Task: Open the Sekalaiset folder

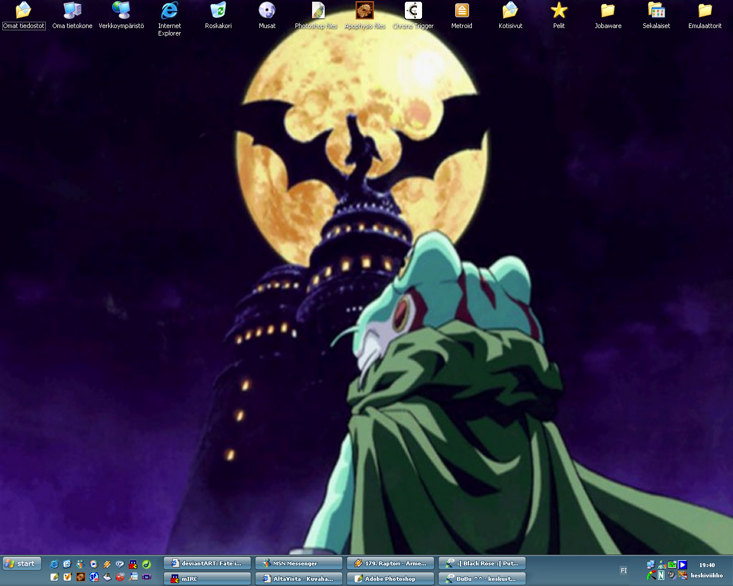Action: (x=656, y=16)
